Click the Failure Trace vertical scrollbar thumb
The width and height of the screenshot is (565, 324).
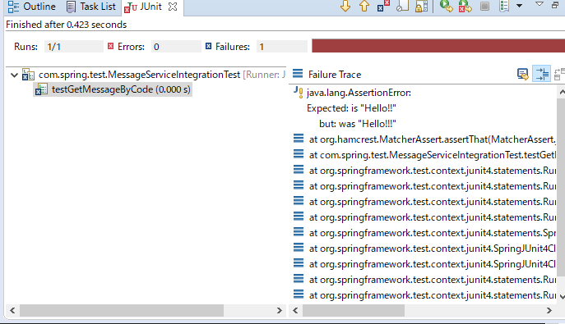tap(561, 187)
